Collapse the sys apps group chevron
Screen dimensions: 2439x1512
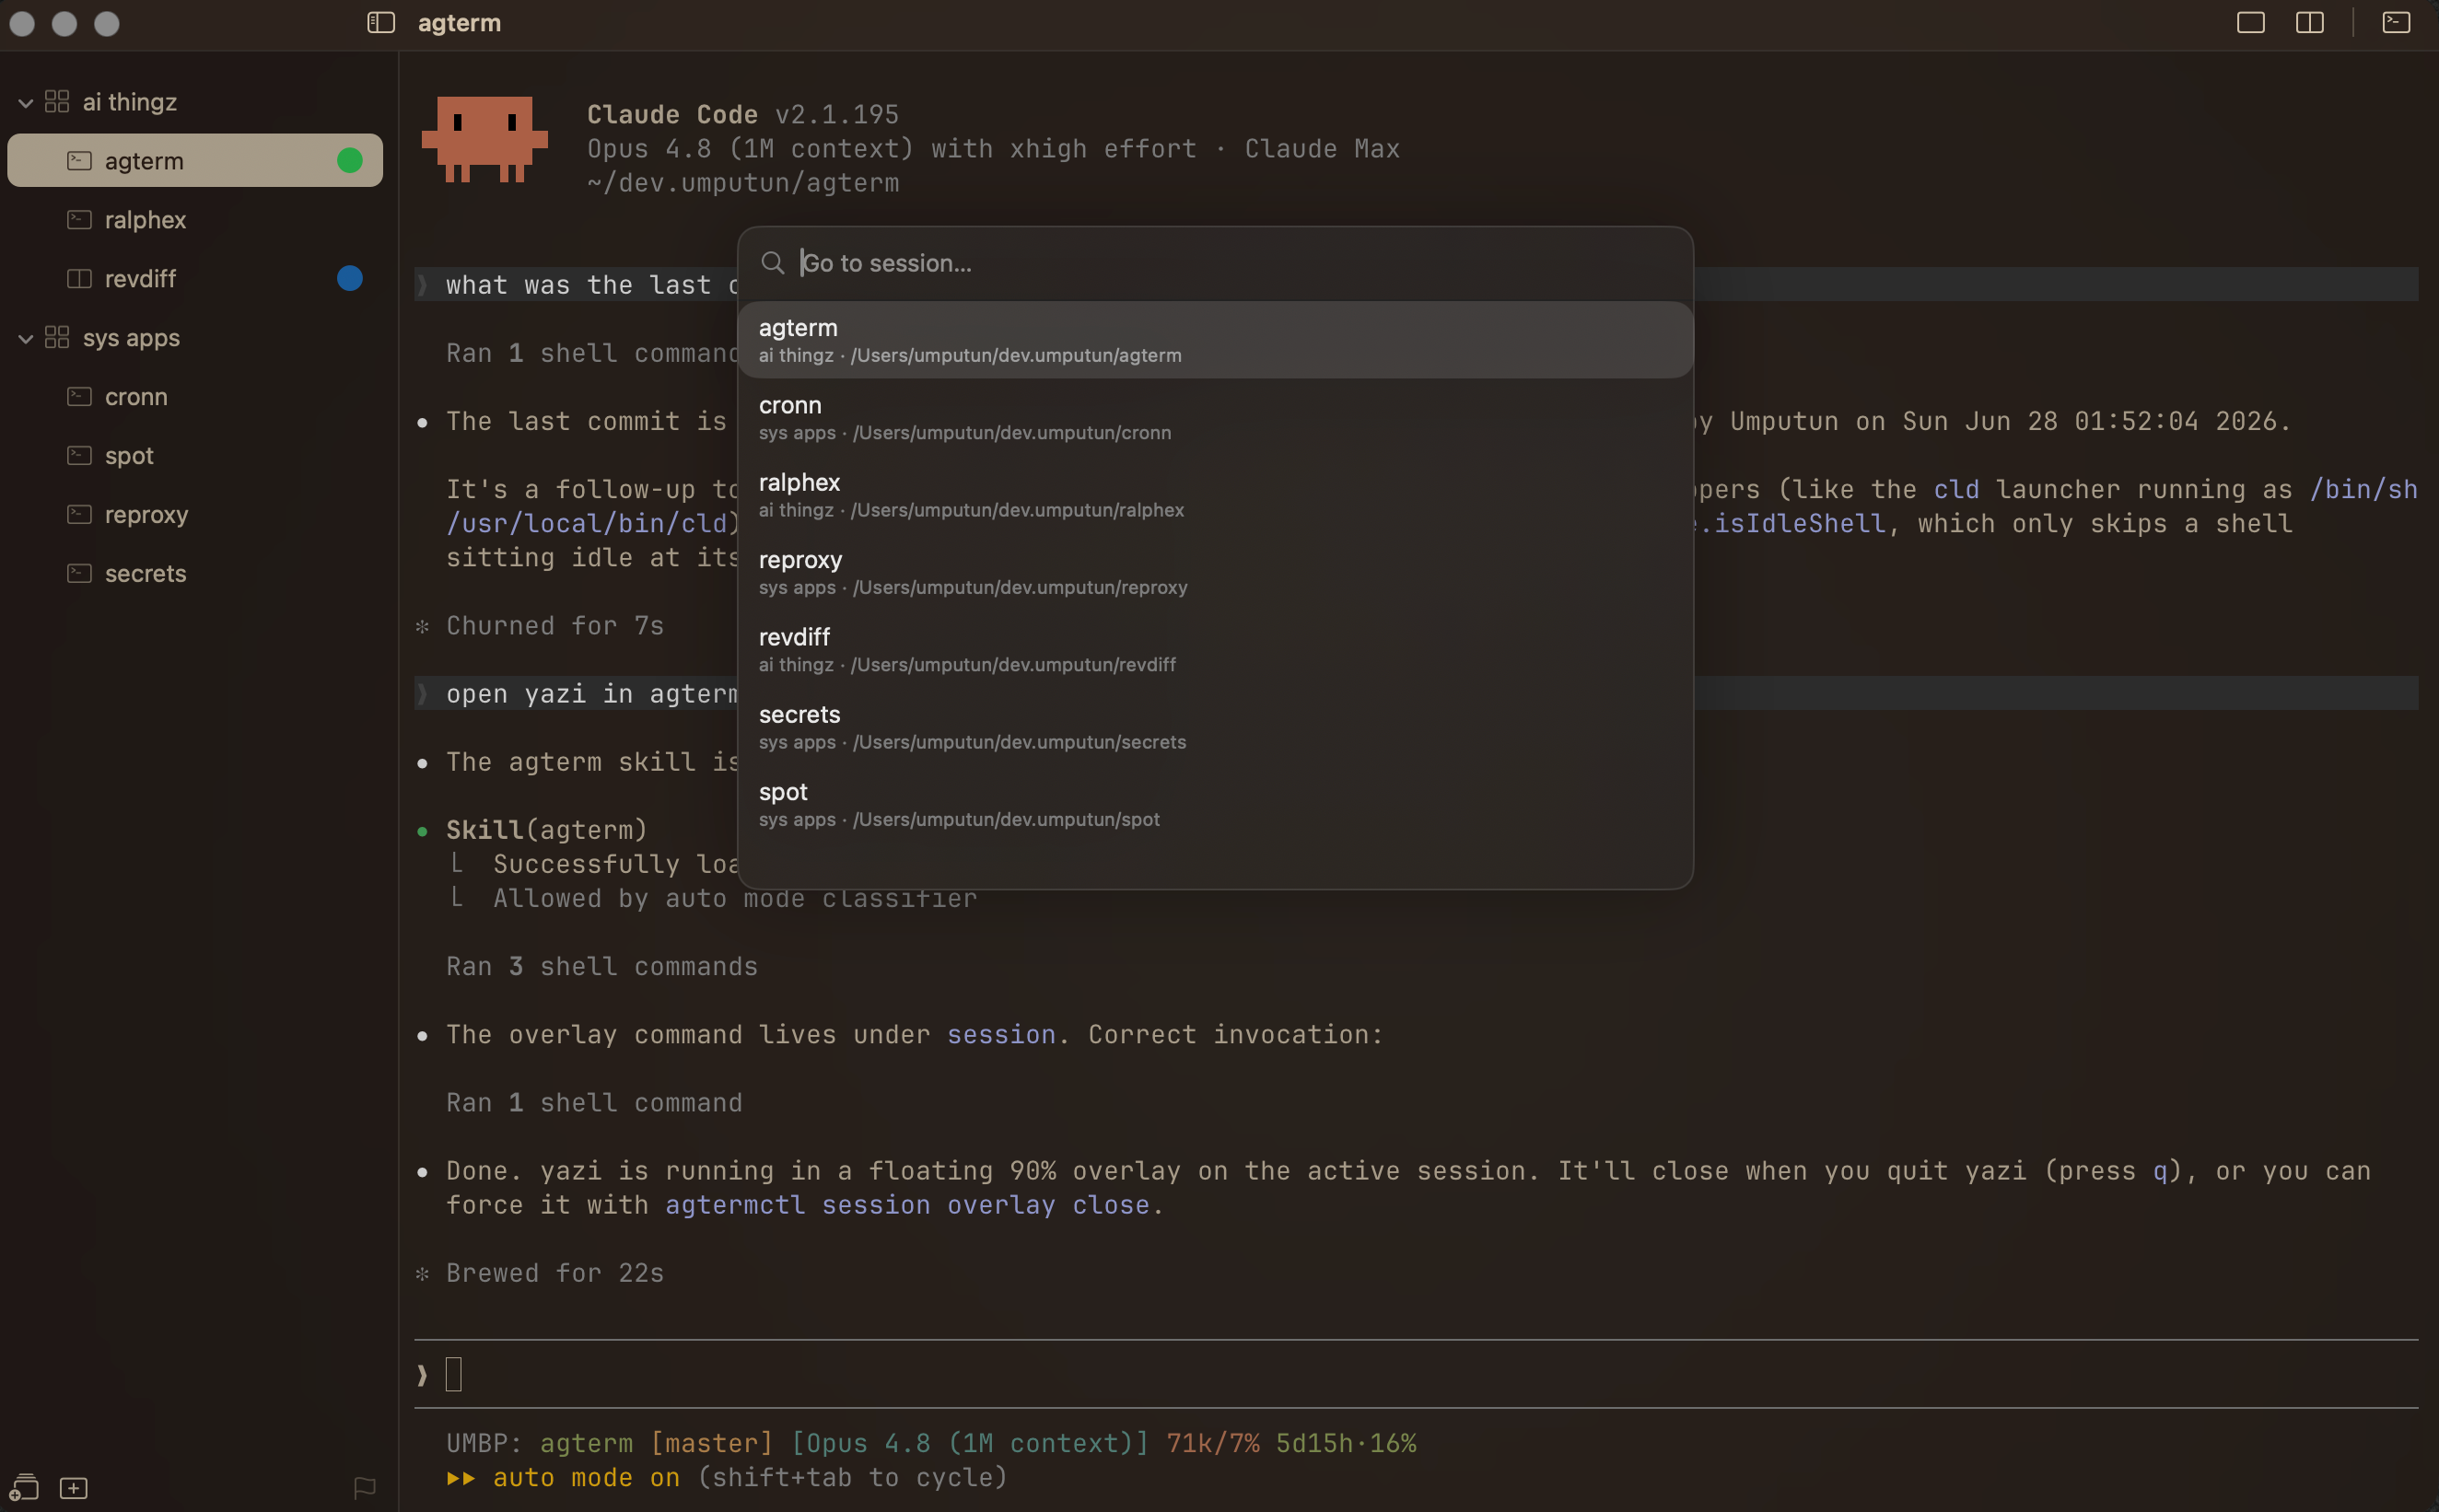pyautogui.click(x=26, y=338)
